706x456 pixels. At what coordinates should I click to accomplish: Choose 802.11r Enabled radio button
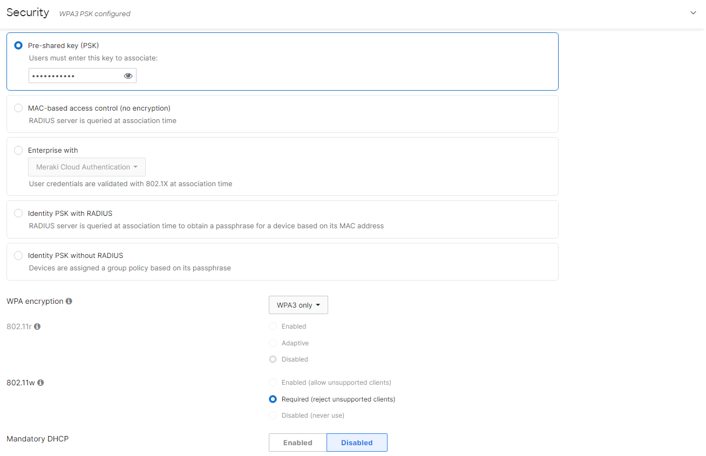coord(273,326)
